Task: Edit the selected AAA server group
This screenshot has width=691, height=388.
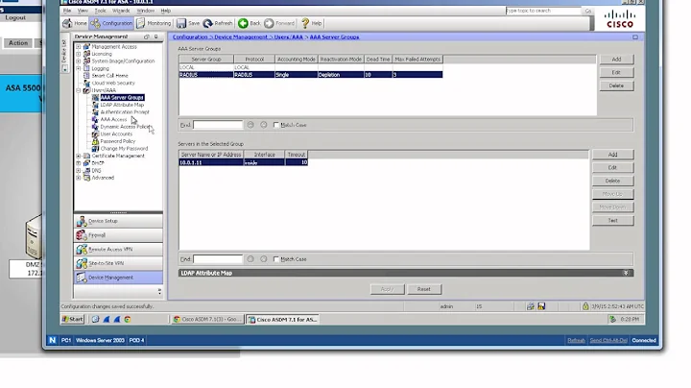Action: coord(616,72)
